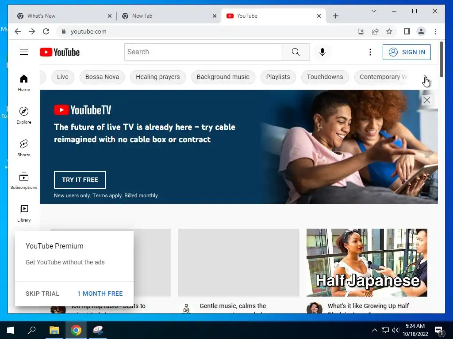Viewport: 453px width, 339px height.
Task: Filter by the Touchdowns chip
Action: 325,77
